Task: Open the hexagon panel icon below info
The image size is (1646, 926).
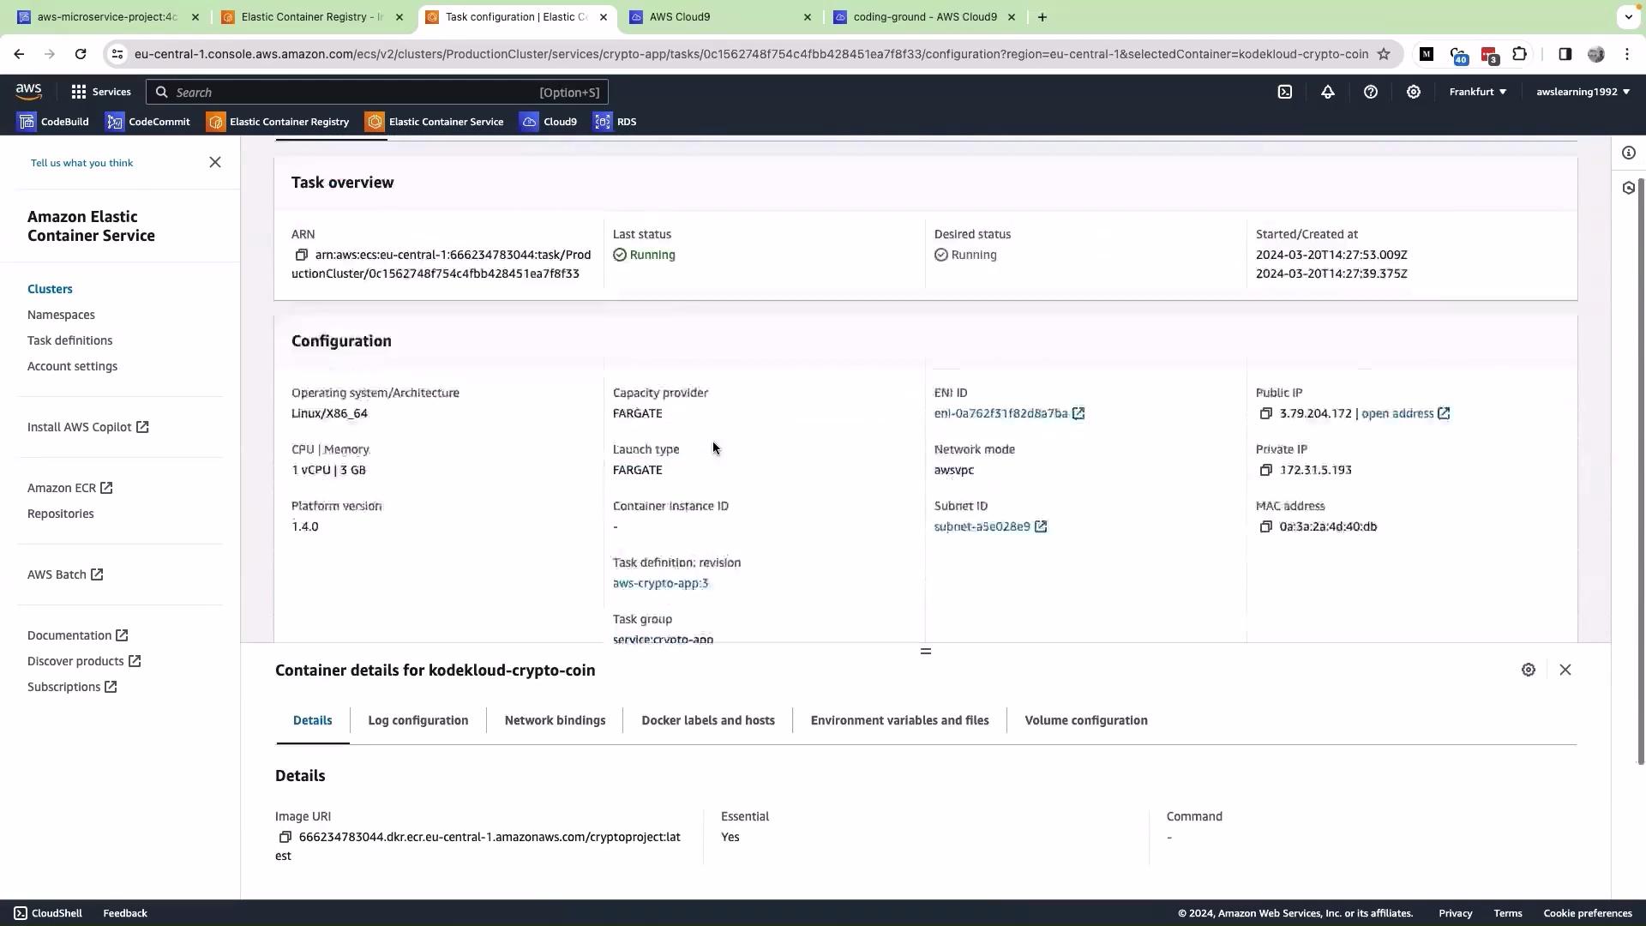Action: click(1629, 188)
